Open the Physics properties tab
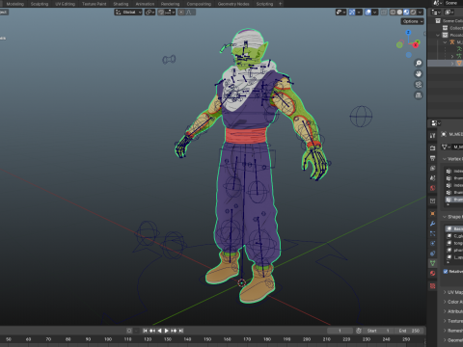Screen dimensions: 463x347 coord(432,244)
